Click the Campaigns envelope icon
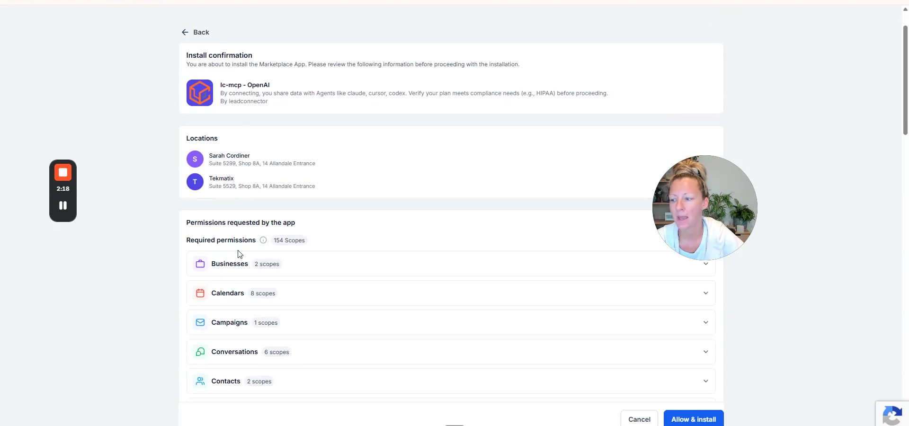Screen dimensions: 909x426 200,322
